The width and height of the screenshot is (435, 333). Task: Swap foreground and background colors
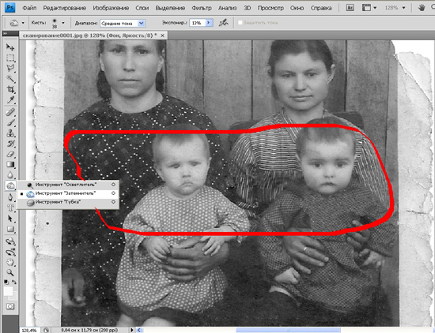click(x=14, y=282)
